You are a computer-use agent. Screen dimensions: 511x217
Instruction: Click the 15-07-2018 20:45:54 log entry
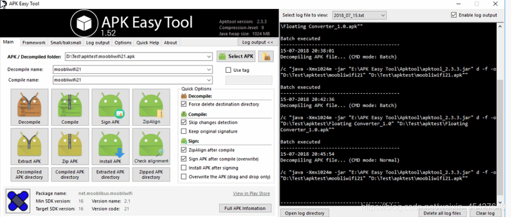[307, 154]
